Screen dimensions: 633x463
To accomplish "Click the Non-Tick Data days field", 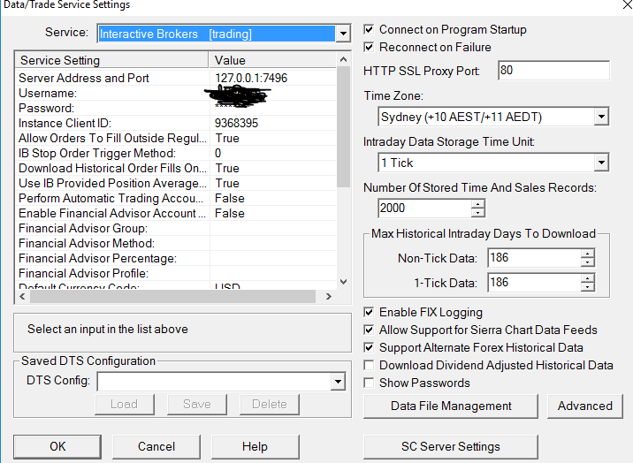I will [x=535, y=258].
